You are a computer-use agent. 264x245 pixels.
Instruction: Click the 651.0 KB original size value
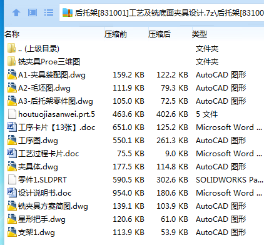[x=128, y=127]
